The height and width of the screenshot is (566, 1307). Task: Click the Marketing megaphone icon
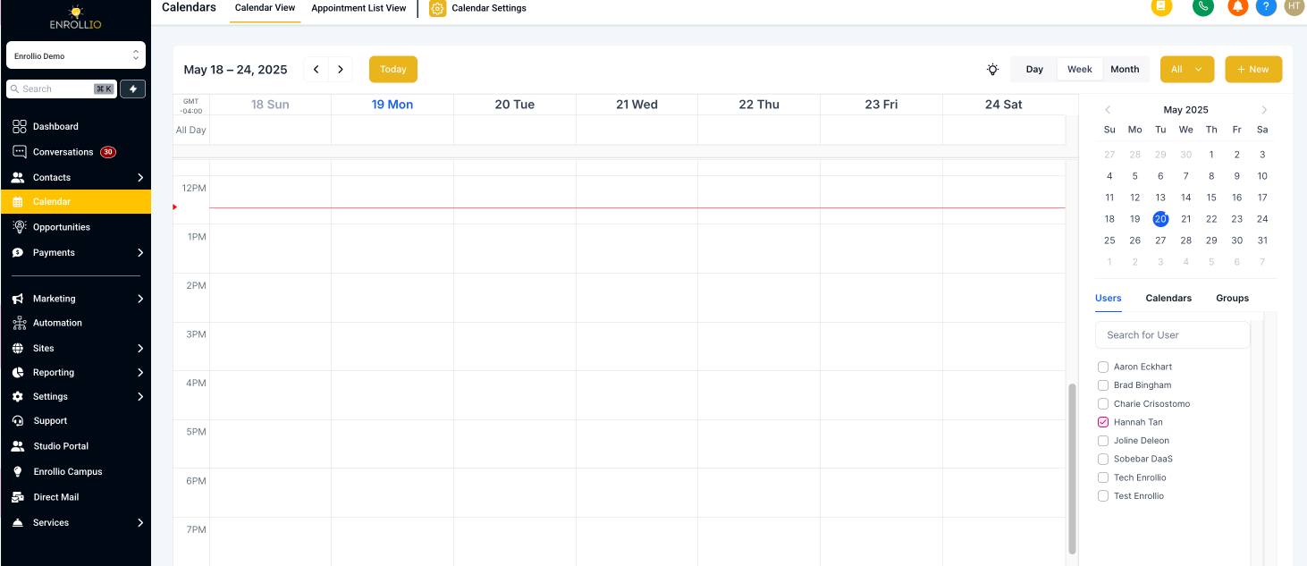point(19,299)
